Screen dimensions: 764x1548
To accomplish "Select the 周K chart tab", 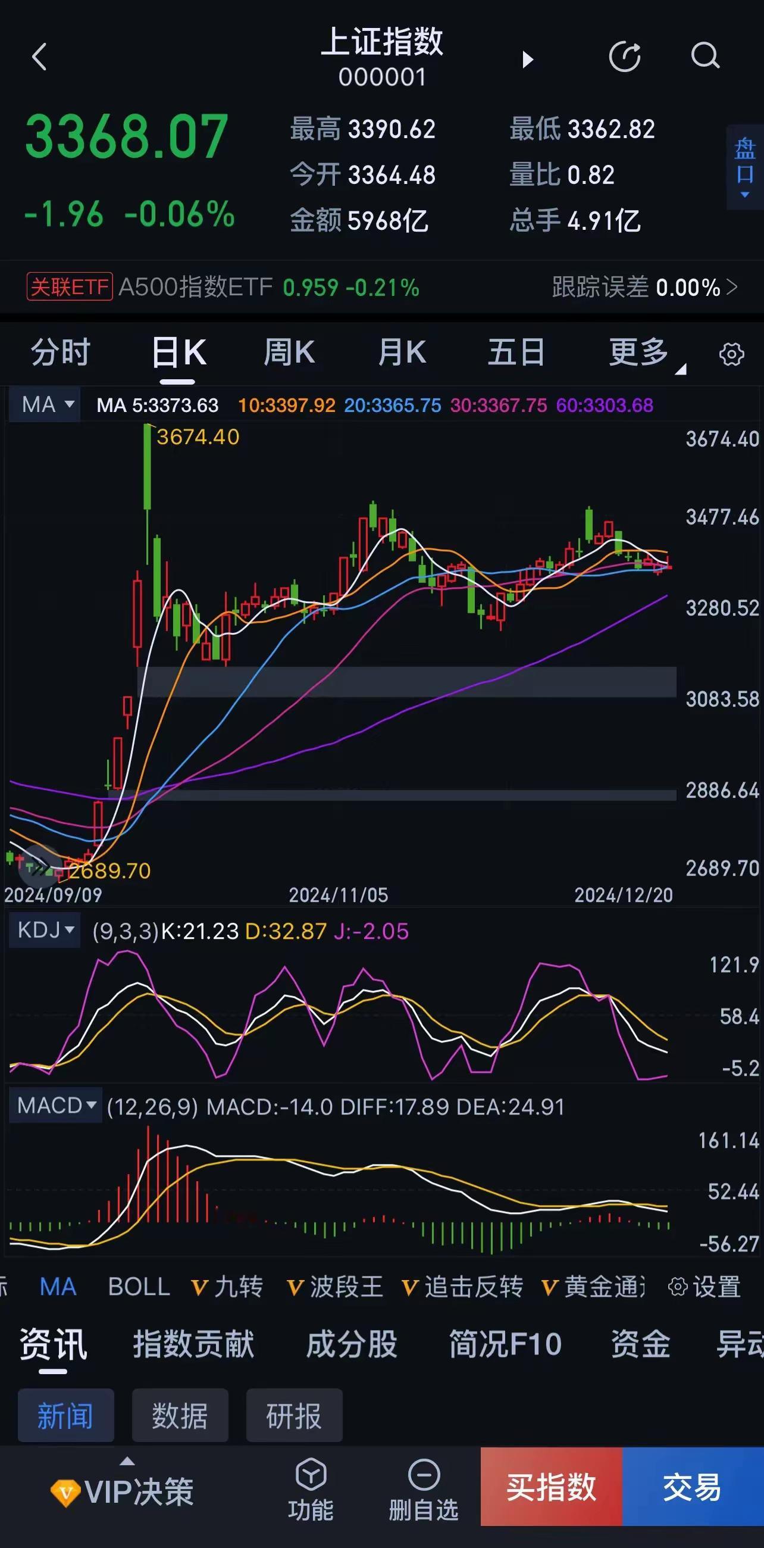I will 289,352.
